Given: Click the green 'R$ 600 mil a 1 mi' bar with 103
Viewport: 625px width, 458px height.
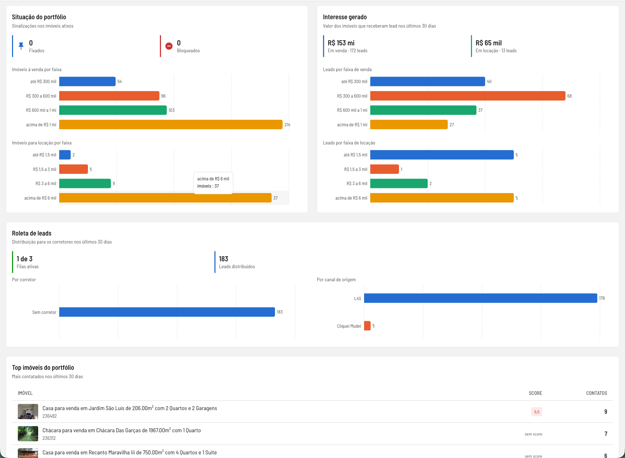Looking at the screenshot, I should tap(113, 110).
